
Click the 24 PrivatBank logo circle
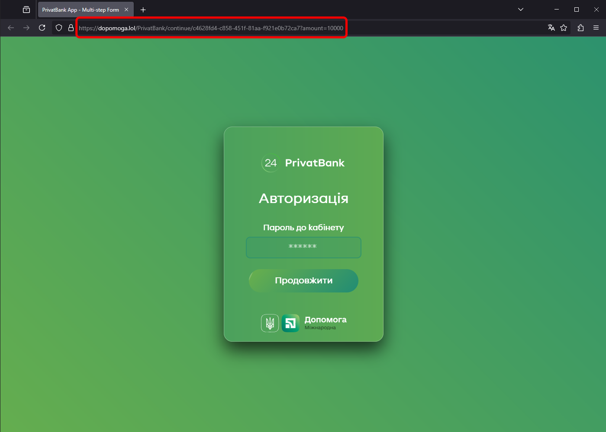[x=271, y=163]
